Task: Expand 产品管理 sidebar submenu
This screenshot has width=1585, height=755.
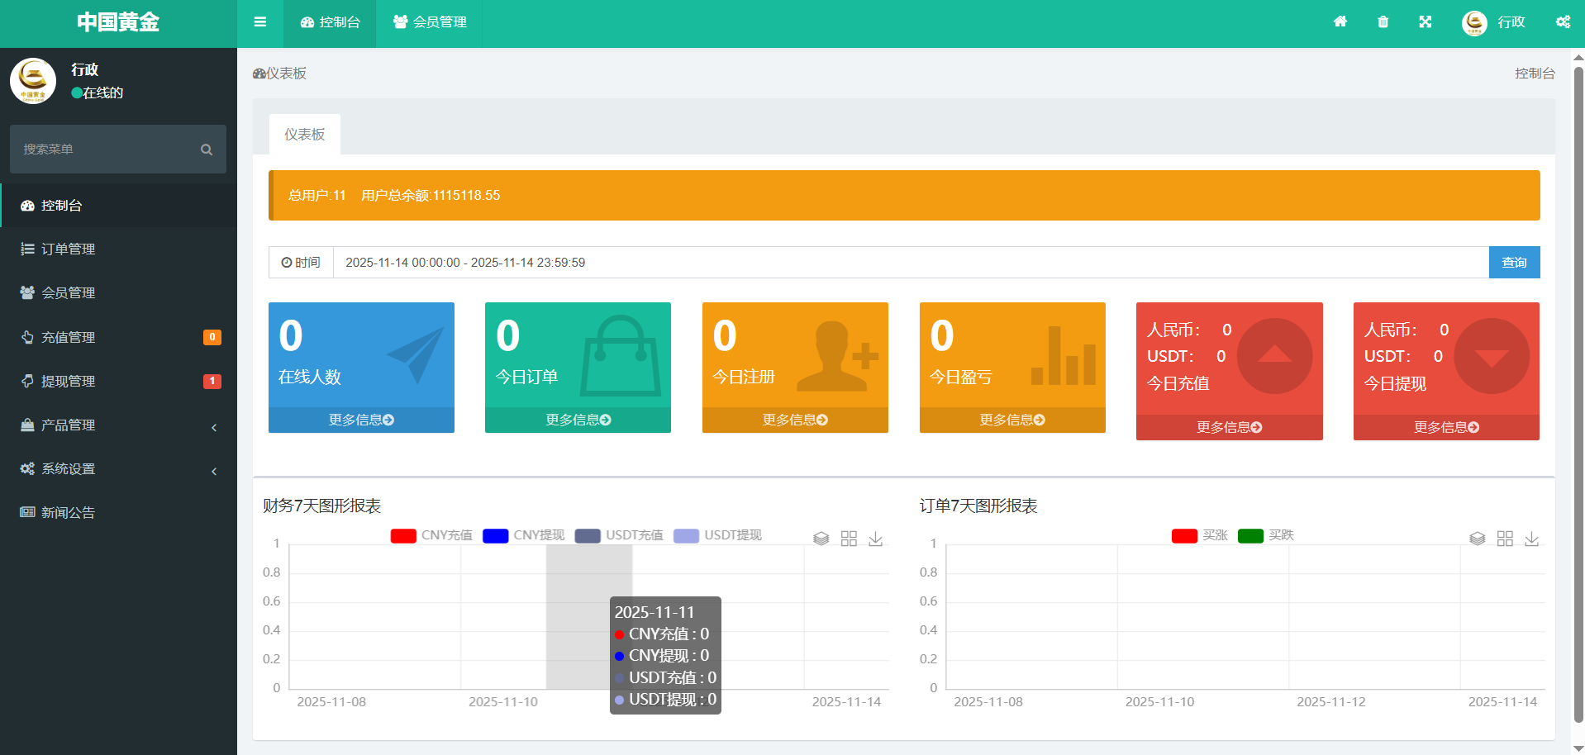Action: [118, 425]
